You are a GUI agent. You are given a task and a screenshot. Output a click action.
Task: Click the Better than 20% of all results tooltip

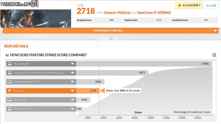(x=123, y=91)
